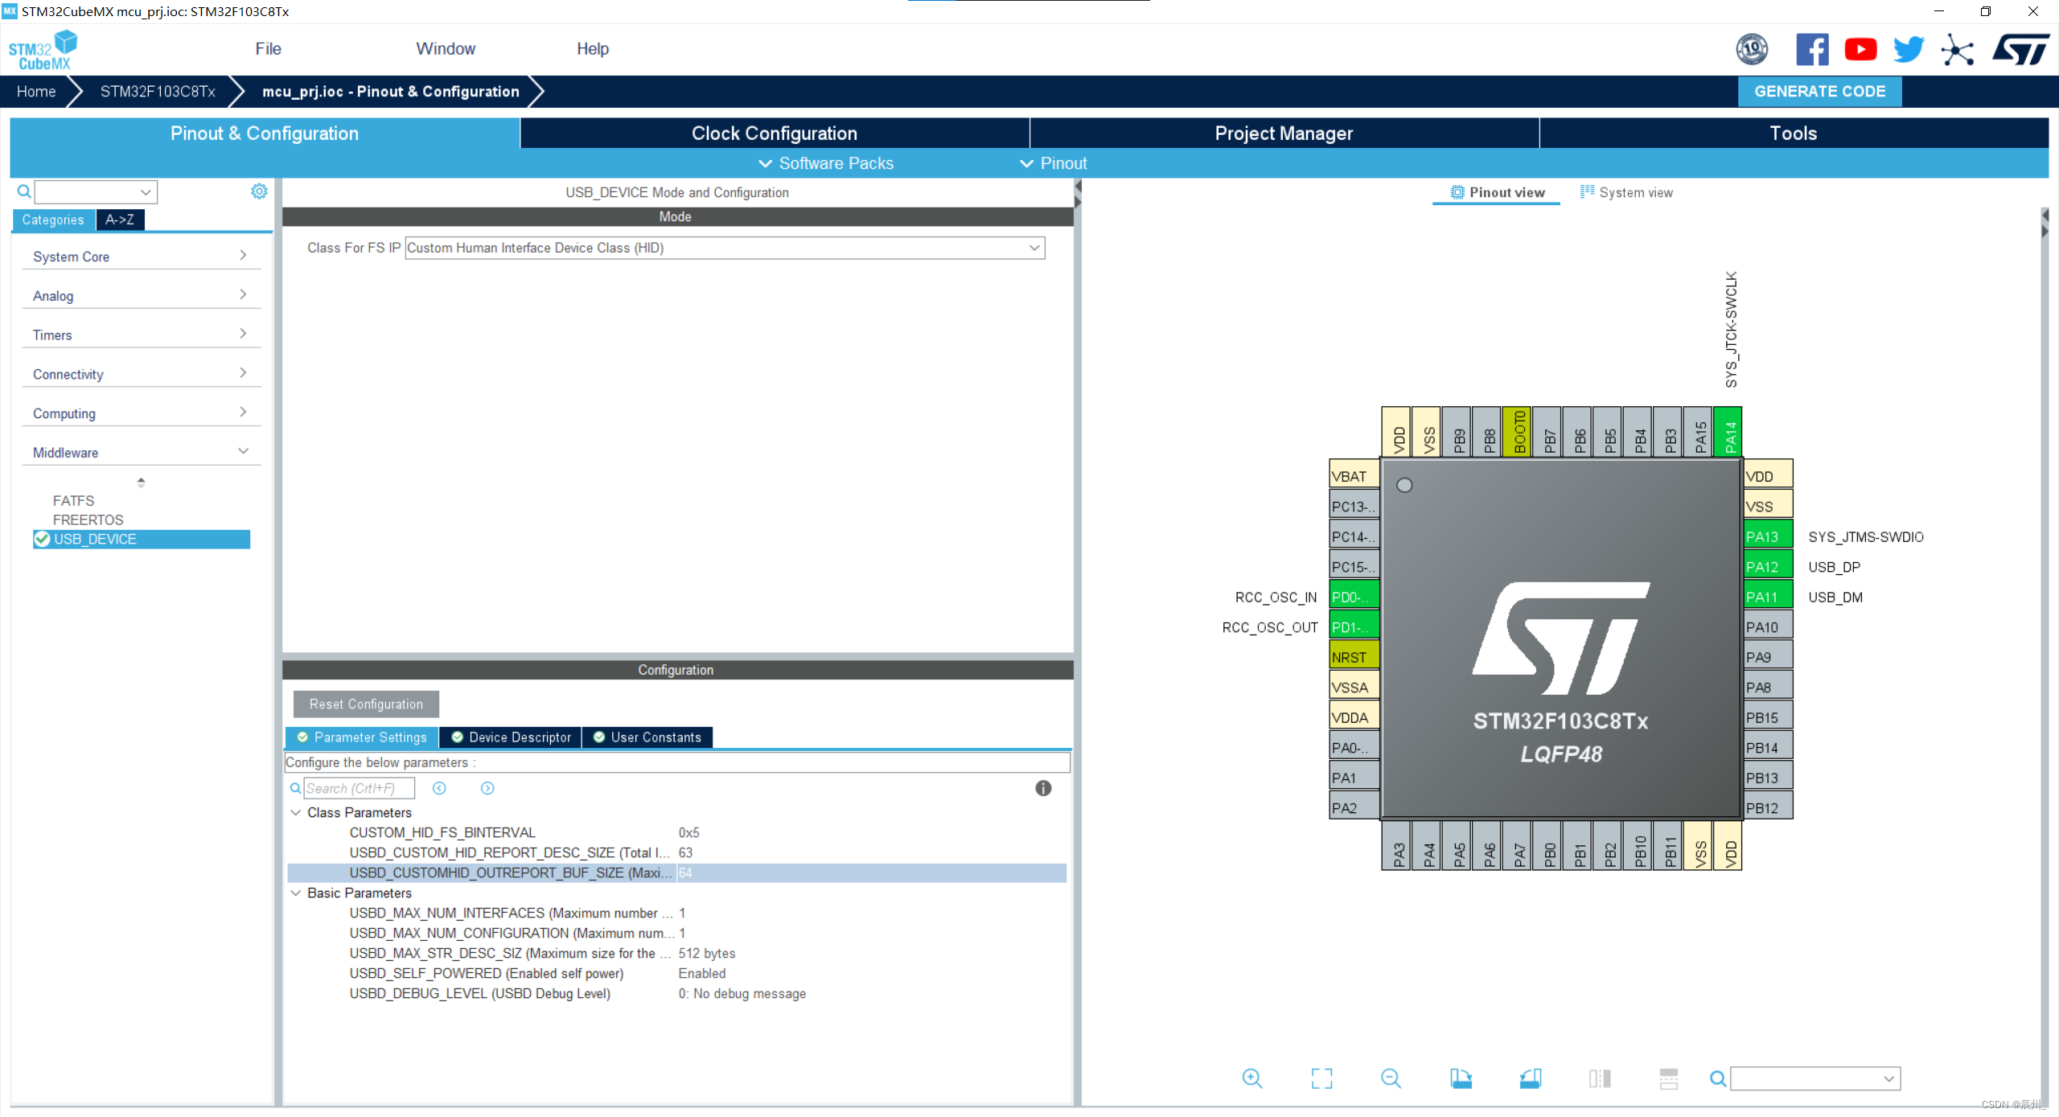
Task: Click Reset Configuration button
Action: [x=364, y=703]
